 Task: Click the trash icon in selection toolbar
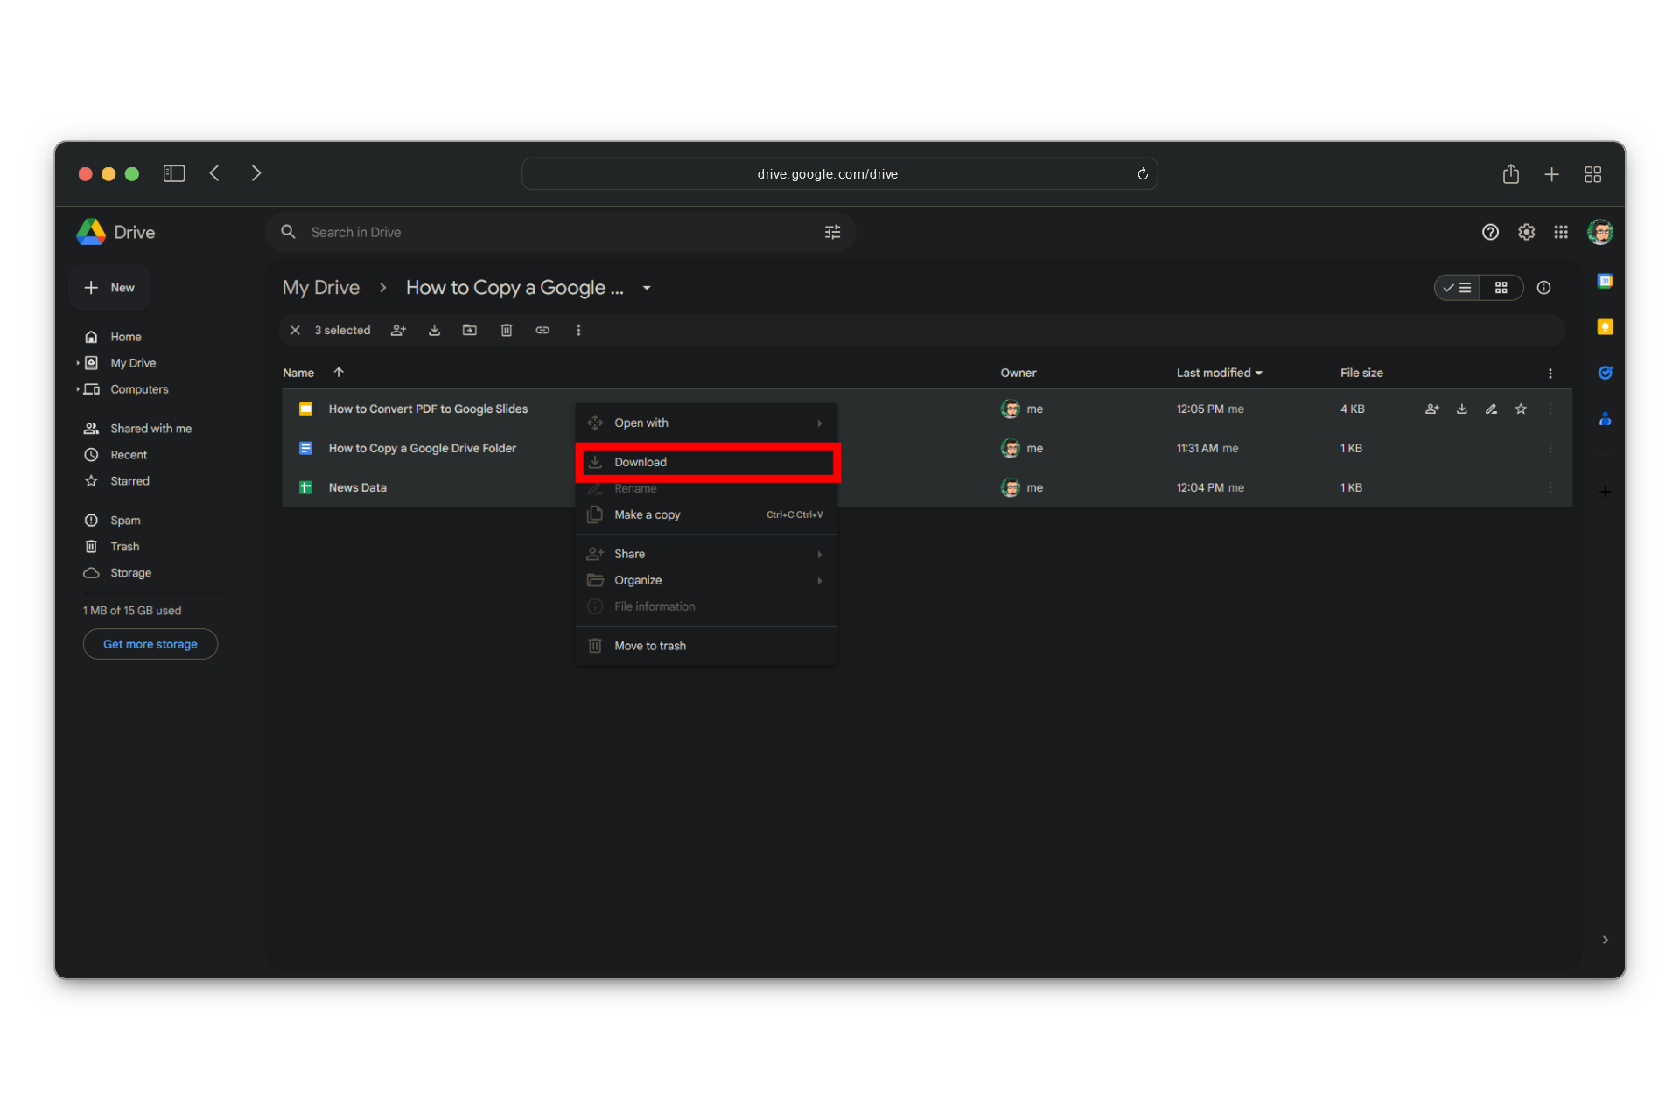pyautogui.click(x=506, y=330)
